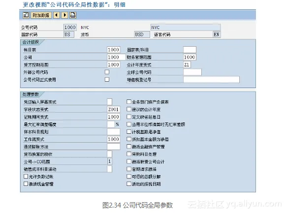
Task: Toggle 折扣基本金额为净值 checkbox
Action: tap(129, 139)
